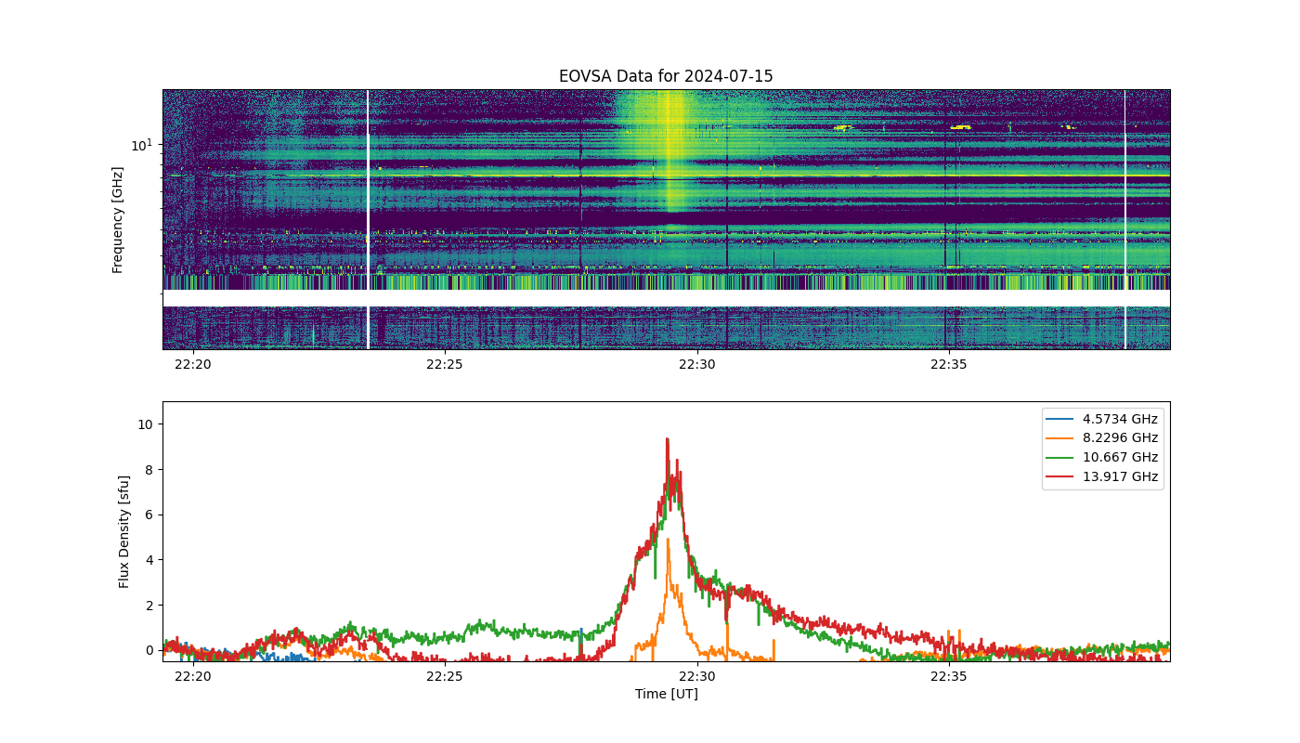The image size is (1300, 743).
Task: Click the green legend line swatch
Action: 1062,458
